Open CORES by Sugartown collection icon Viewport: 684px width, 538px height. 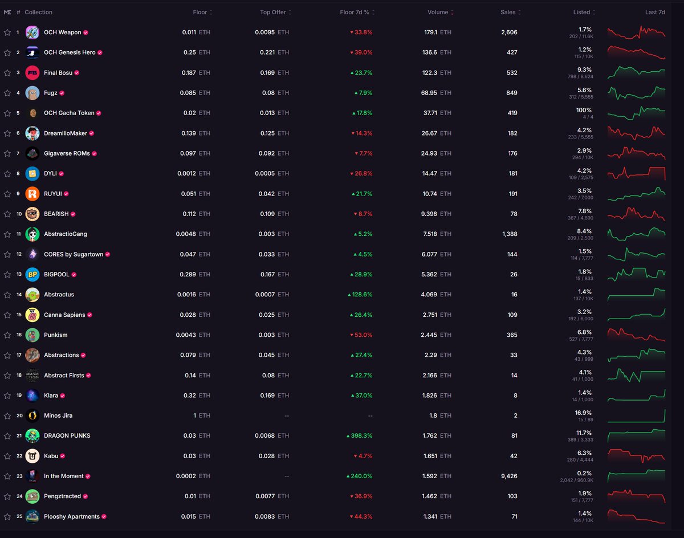click(x=32, y=254)
